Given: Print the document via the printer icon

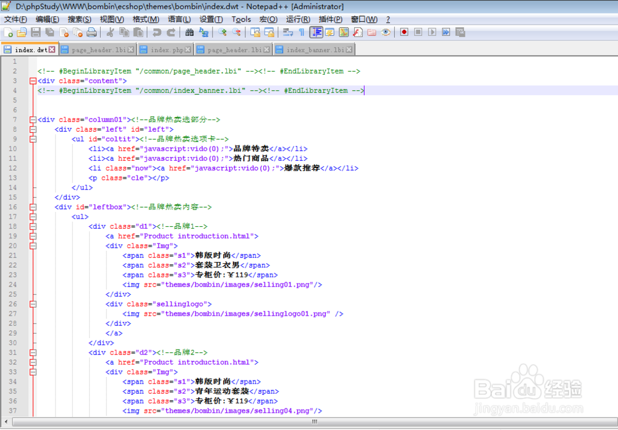Looking at the screenshot, I should (x=91, y=32).
